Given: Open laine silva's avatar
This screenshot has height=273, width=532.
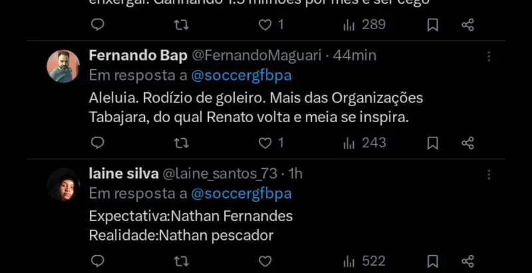Looking at the screenshot, I should point(63,185).
